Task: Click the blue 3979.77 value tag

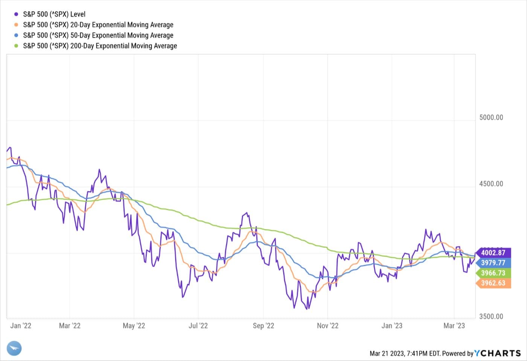Action: click(x=493, y=263)
